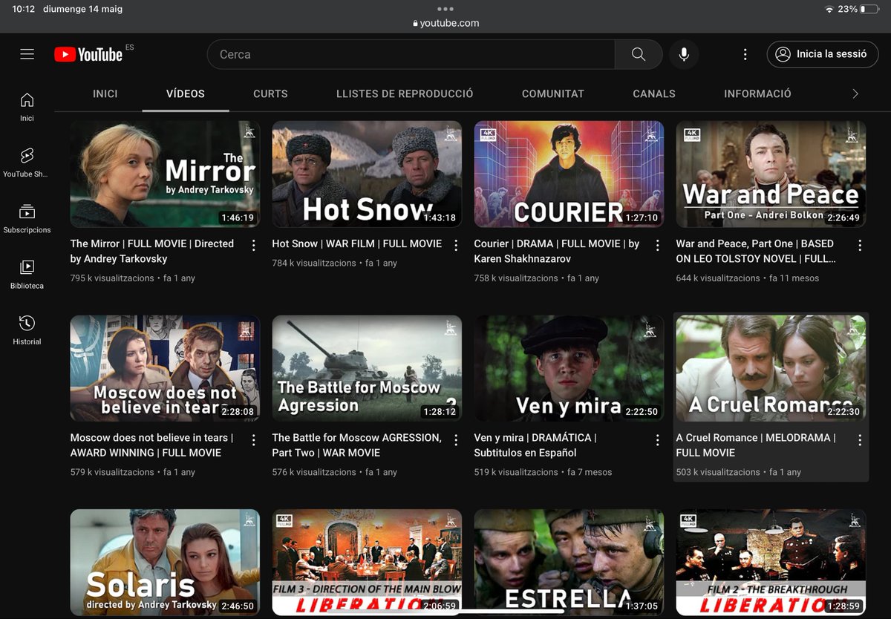Open settings three-dot menu in header
Screen dimensions: 891x619
pyautogui.click(x=745, y=54)
